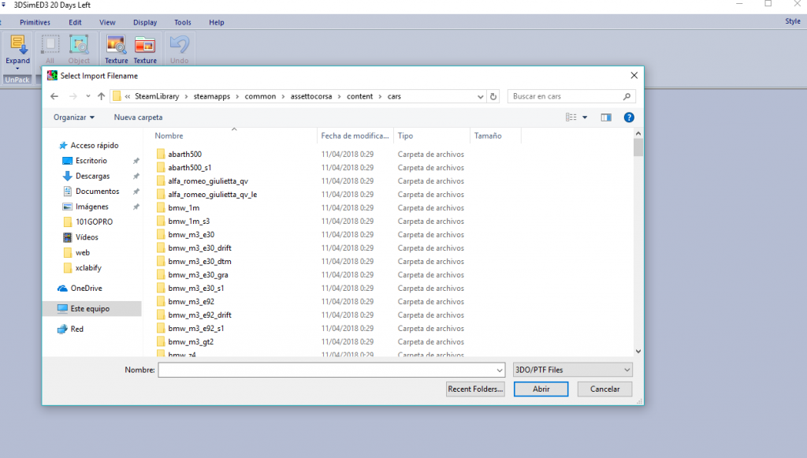Click the search magnifier in Buscar en cars
807x458 pixels.
point(627,96)
